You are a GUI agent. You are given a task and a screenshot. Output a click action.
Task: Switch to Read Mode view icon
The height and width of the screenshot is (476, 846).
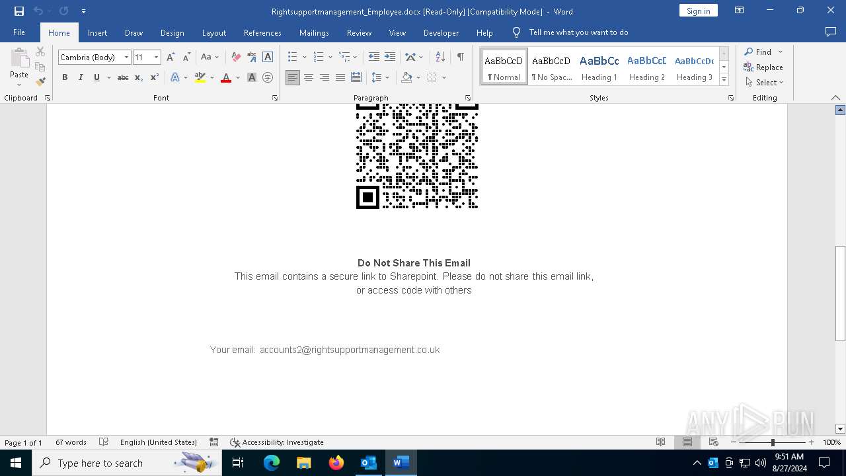[661, 442]
